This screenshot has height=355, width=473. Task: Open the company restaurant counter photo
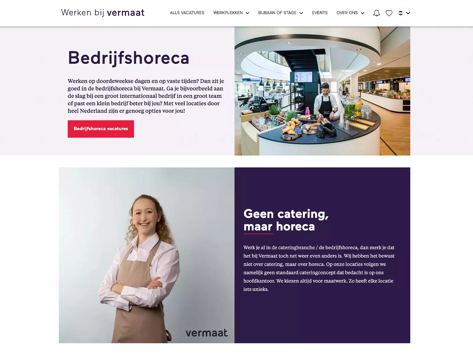322,91
